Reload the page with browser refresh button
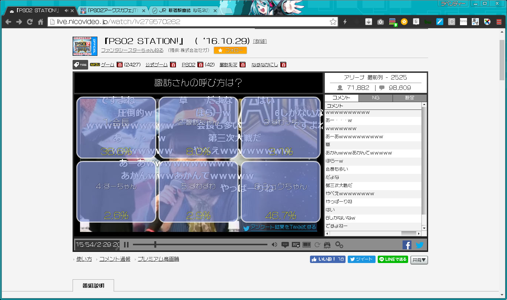The image size is (507, 300). 30,22
